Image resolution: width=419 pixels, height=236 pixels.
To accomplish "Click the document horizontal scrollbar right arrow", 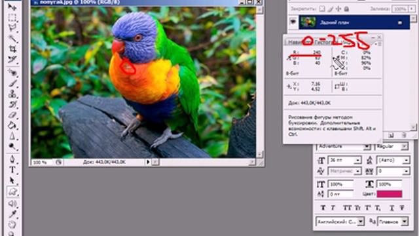I will 252,162.
